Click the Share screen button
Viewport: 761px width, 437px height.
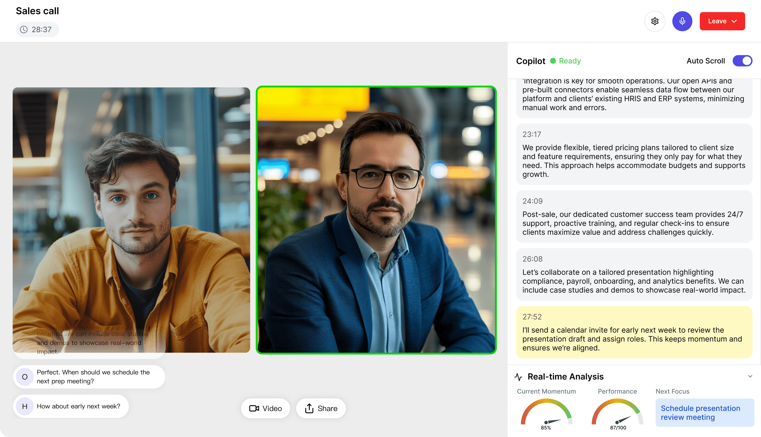321,408
